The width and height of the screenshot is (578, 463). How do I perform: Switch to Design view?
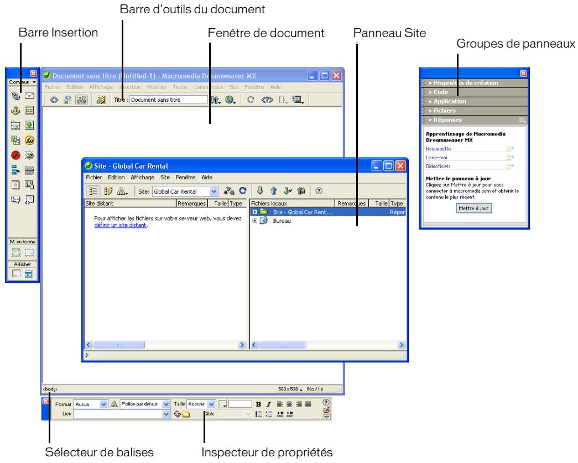coord(81,100)
